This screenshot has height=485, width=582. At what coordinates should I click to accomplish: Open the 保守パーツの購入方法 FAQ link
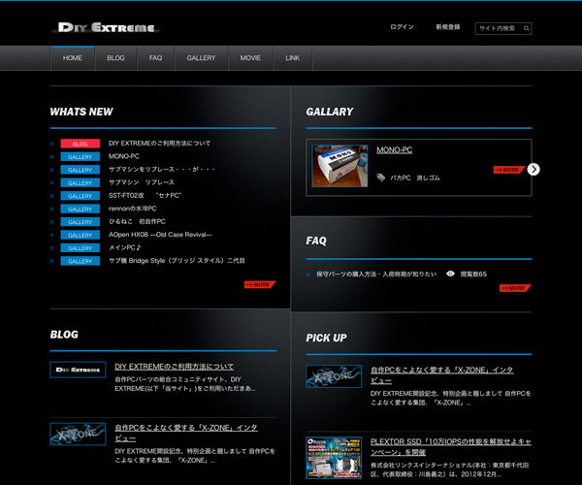click(x=376, y=275)
